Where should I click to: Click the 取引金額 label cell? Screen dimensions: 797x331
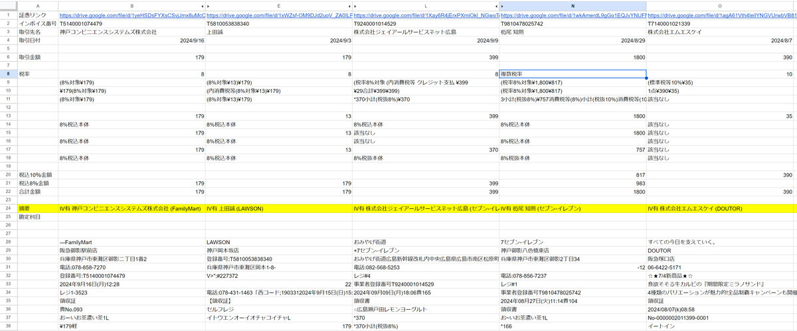point(37,57)
